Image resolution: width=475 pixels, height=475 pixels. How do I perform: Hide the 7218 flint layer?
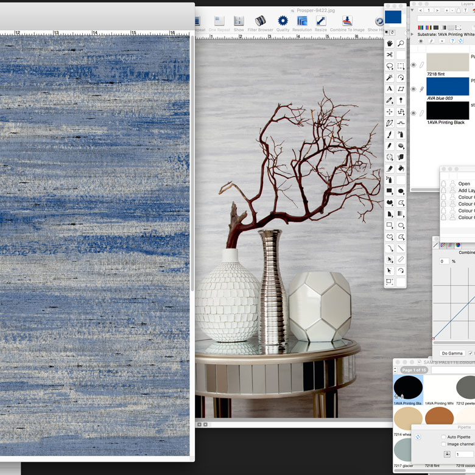tap(413, 65)
